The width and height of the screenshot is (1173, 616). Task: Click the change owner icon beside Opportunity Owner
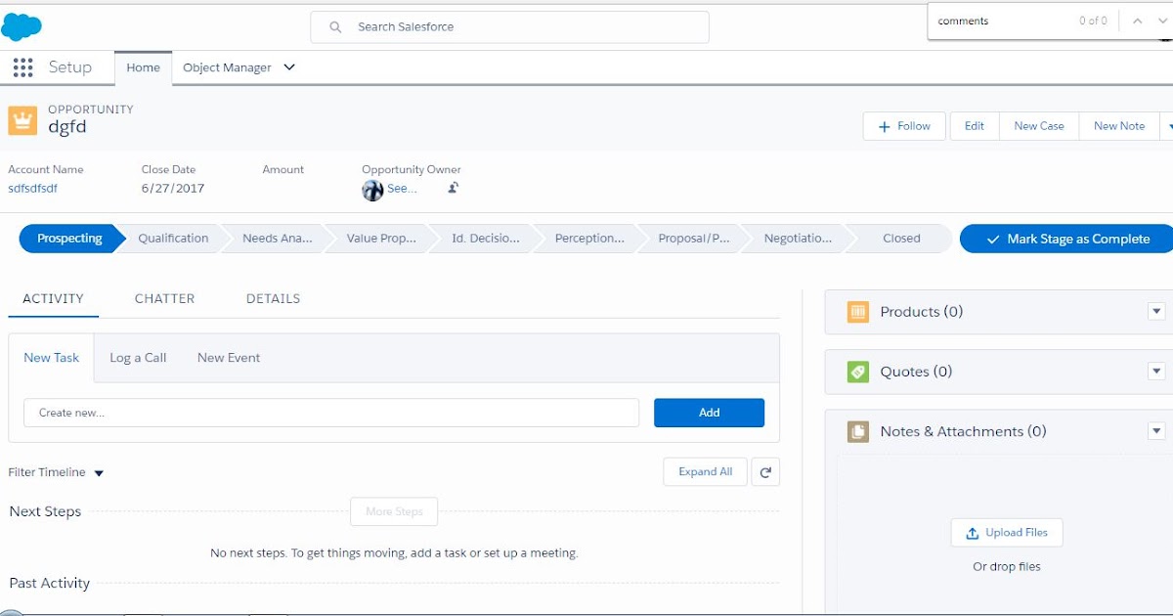click(x=452, y=188)
